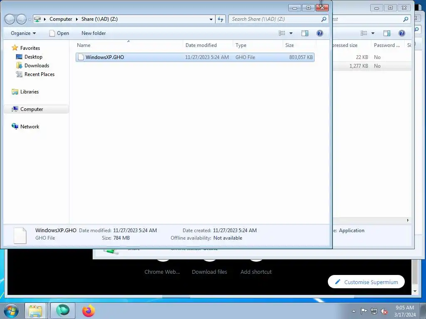Click the network tray icon

374,311
